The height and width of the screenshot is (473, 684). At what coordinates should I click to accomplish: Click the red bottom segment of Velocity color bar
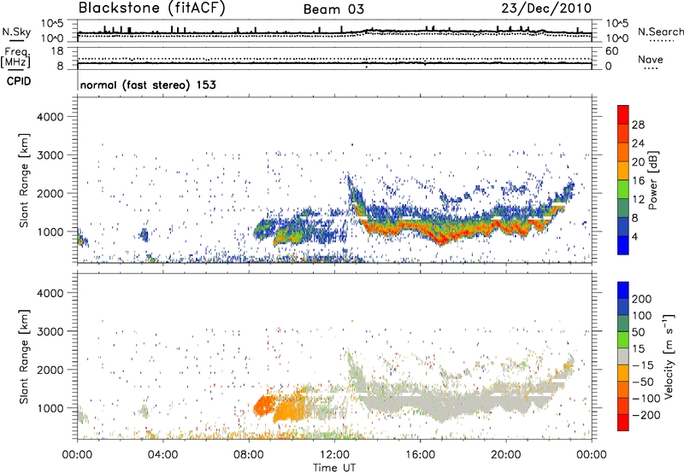click(x=623, y=423)
